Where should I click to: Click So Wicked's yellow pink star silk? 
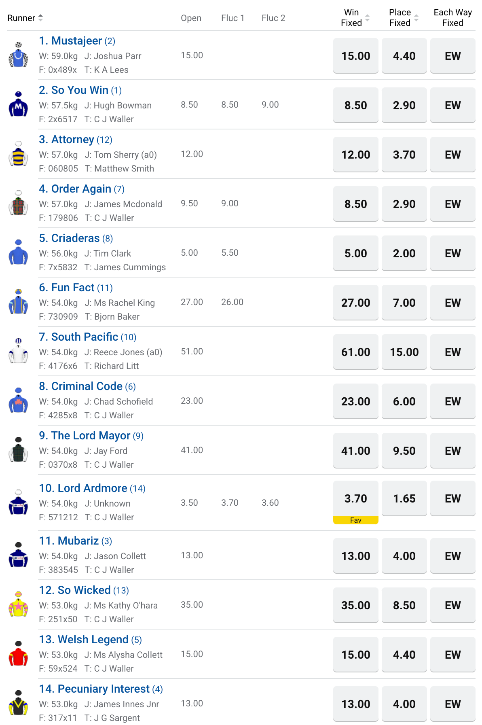click(x=18, y=604)
